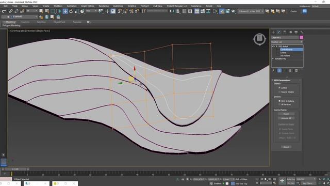Click the About button in FFD panel
Viewport: 330px width, 186px height.
pos(286,147)
